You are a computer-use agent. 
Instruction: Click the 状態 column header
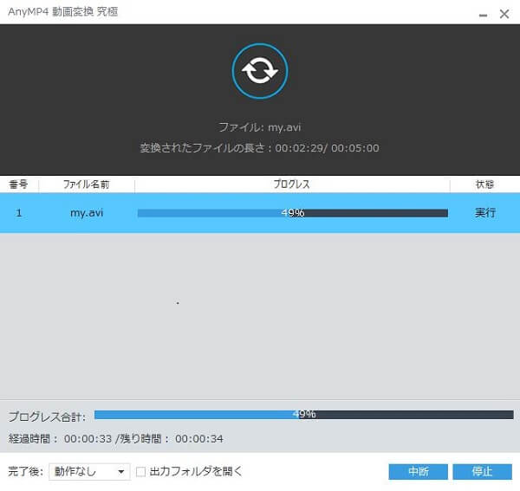point(484,184)
